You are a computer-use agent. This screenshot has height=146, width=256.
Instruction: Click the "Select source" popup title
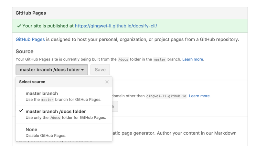click(32, 82)
